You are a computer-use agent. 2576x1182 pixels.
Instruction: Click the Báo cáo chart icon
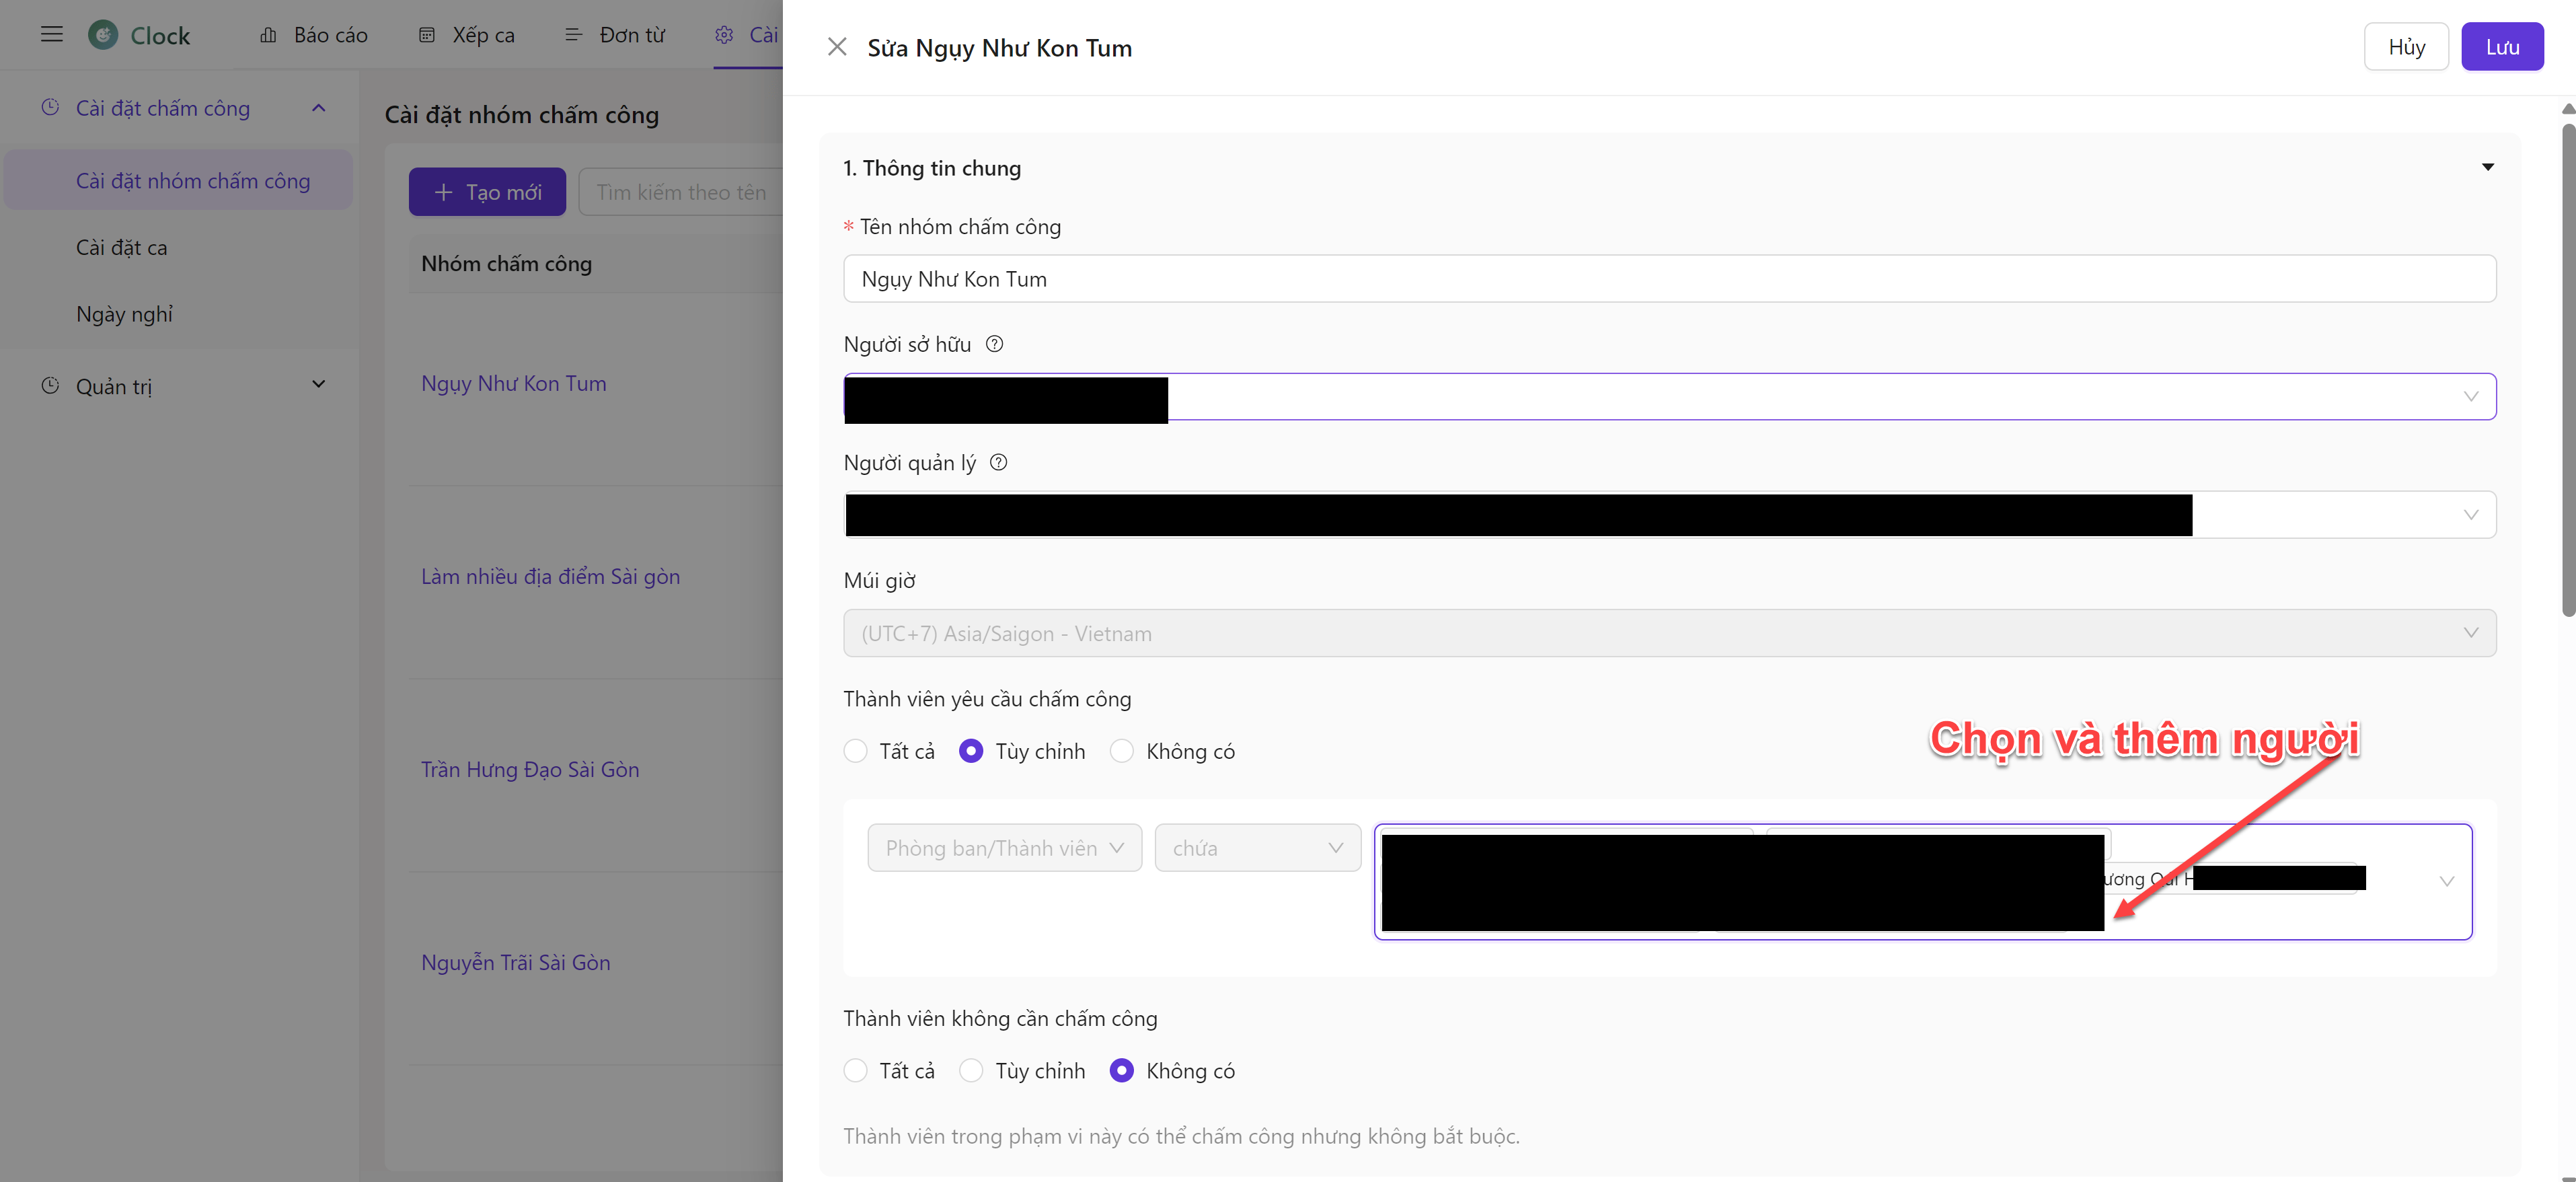(x=268, y=35)
